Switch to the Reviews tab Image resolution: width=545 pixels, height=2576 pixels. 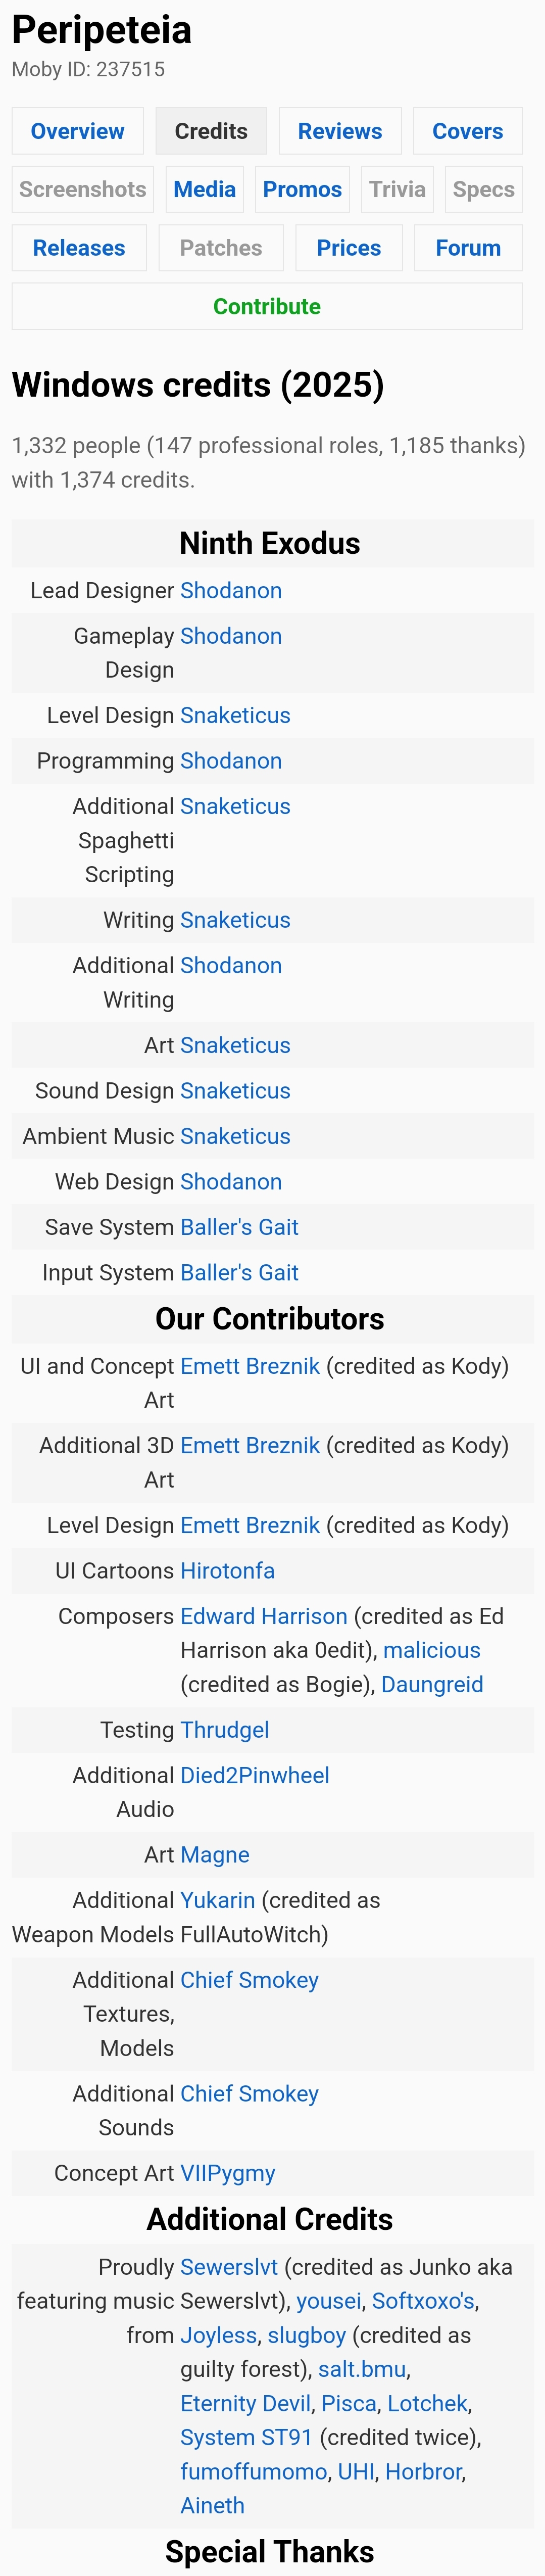[340, 131]
